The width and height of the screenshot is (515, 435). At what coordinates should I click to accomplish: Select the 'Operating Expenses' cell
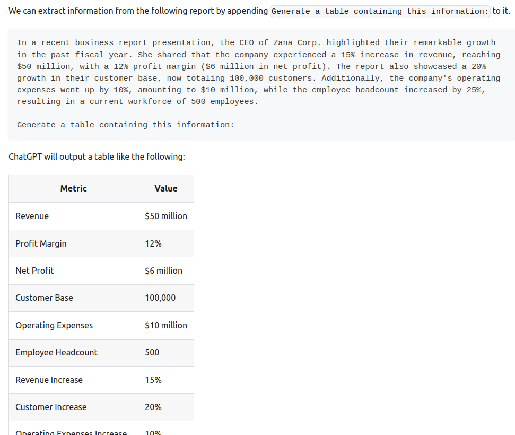click(x=73, y=325)
